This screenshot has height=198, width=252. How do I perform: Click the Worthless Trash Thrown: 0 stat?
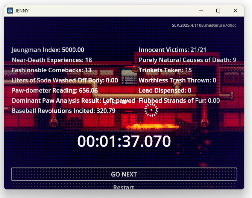178,80
